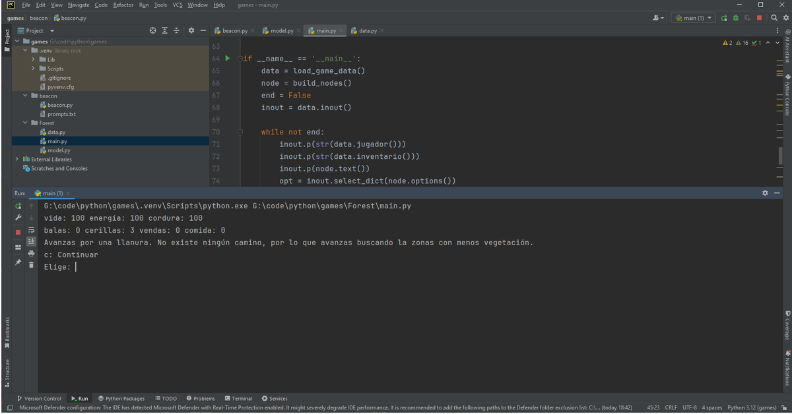The image size is (792, 414).
Task: Open Version Control tool window
Action: [x=39, y=398]
